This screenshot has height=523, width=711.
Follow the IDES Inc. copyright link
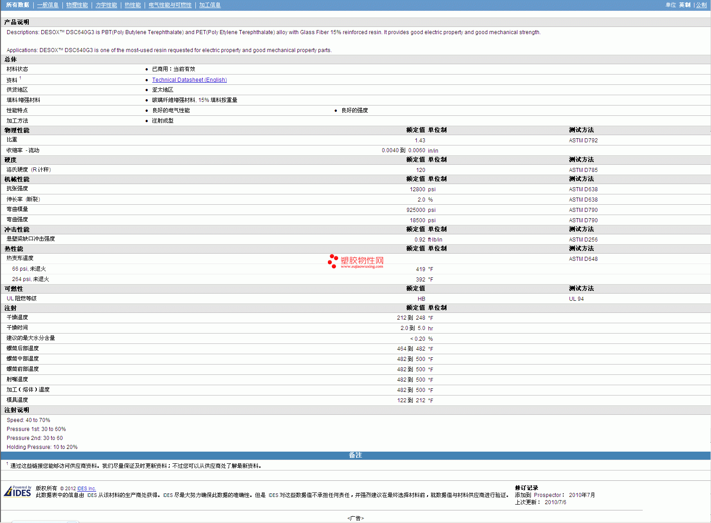pyautogui.click(x=87, y=488)
